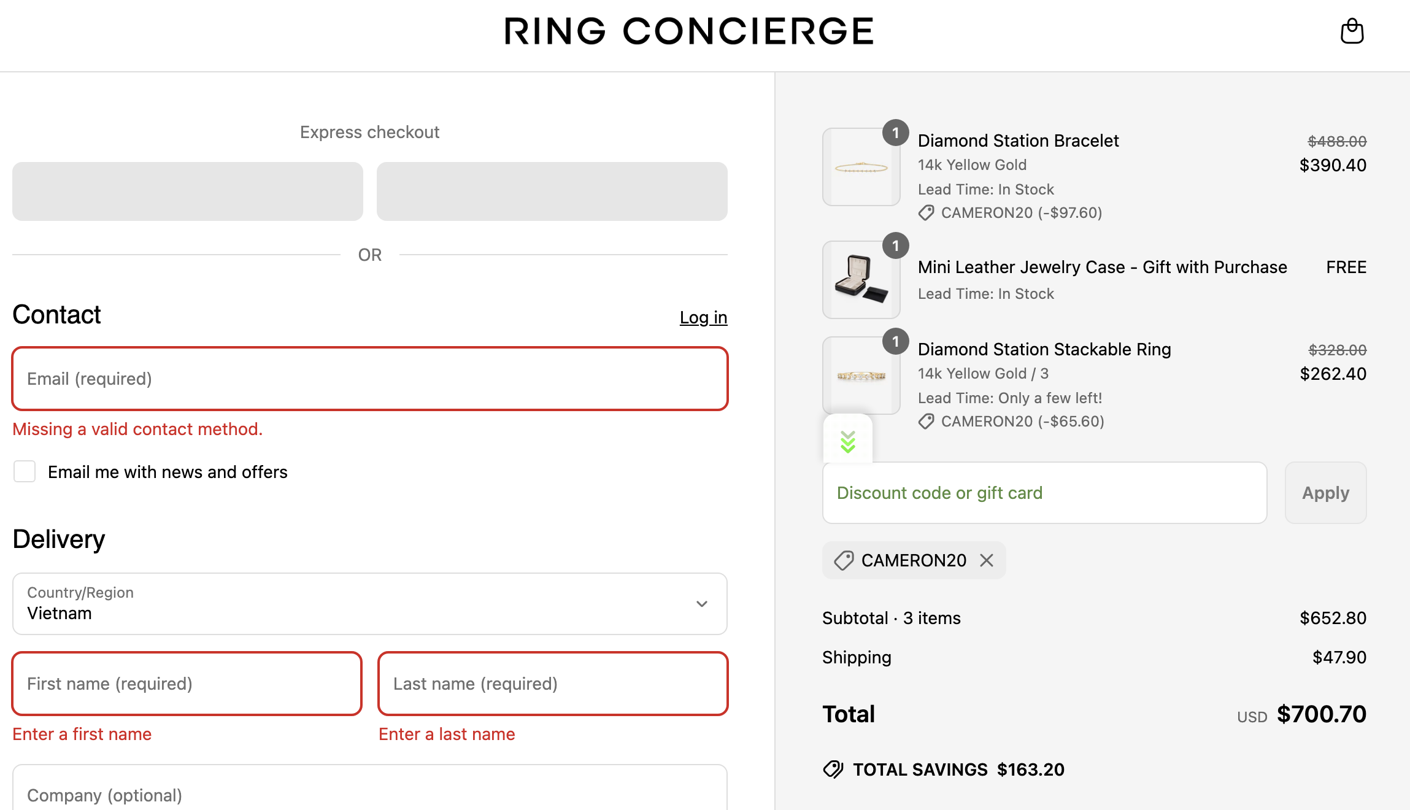Click the first express checkout button
Image resolution: width=1410 pixels, height=810 pixels.
(x=188, y=191)
